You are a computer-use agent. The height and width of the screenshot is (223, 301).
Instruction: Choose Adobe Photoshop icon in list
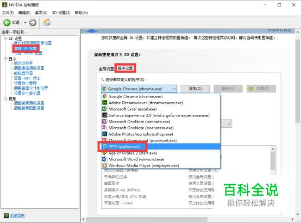click(x=105, y=134)
